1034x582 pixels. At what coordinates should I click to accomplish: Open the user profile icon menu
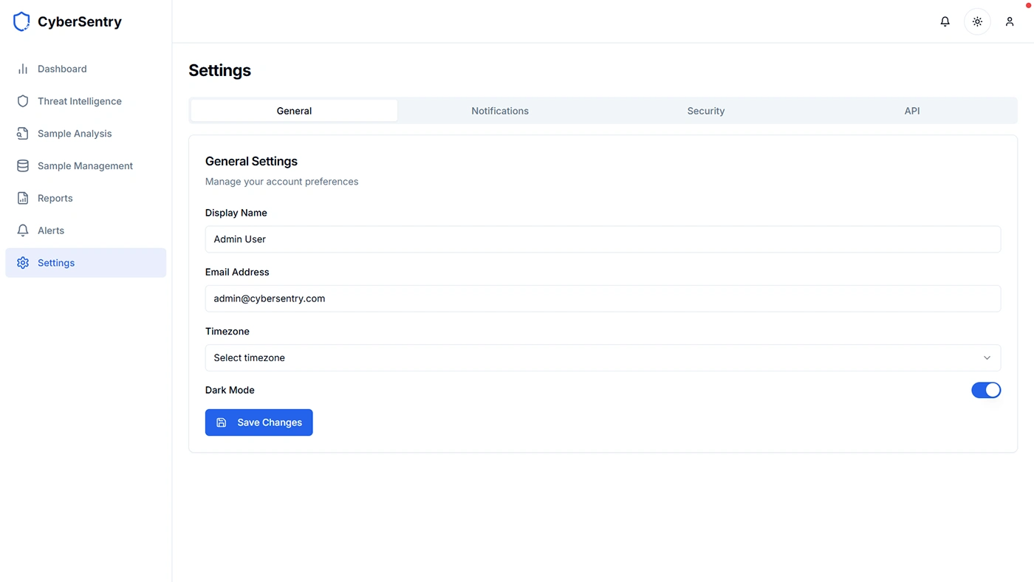click(1010, 22)
